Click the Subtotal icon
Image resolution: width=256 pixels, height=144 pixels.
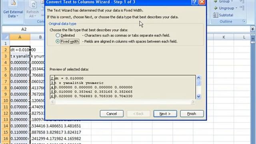216,15
